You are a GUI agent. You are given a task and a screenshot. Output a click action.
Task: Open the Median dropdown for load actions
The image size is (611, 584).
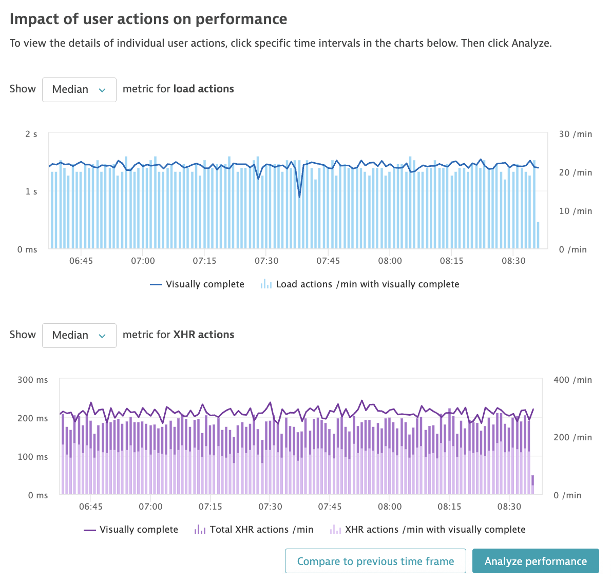[x=79, y=89]
